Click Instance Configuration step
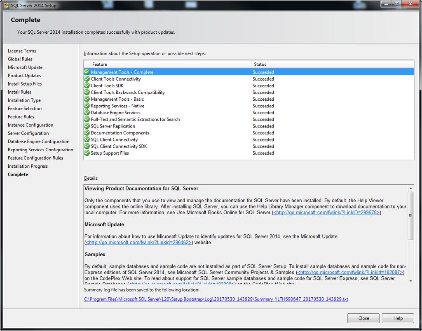The image size is (422, 331). pos(30,125)
